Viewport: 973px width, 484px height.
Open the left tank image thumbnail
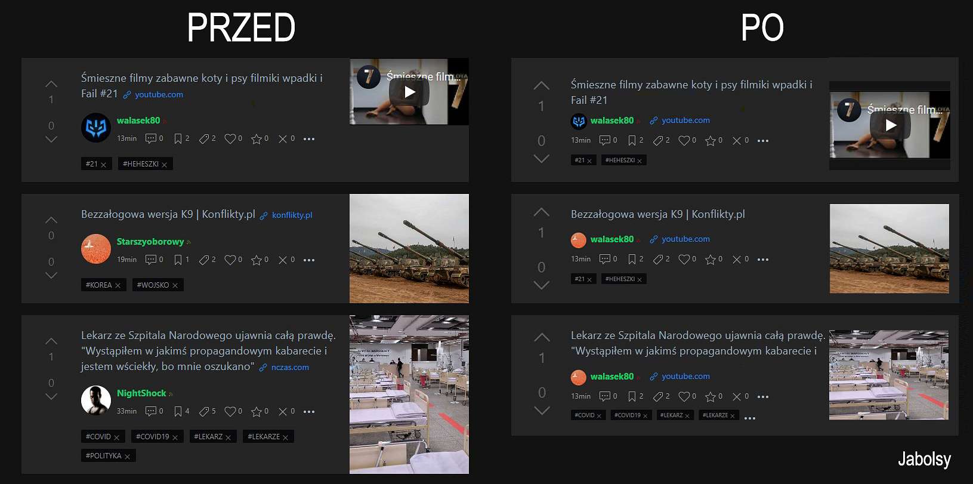point(409,248)
